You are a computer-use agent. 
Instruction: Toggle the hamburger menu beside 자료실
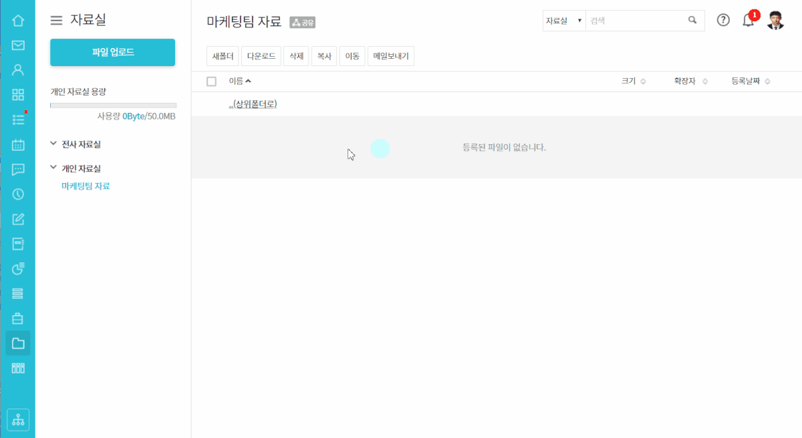coord(57,21)
